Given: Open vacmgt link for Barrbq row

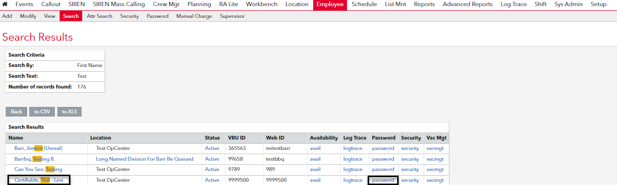Looking at the screenshot, I should [435, 159].
